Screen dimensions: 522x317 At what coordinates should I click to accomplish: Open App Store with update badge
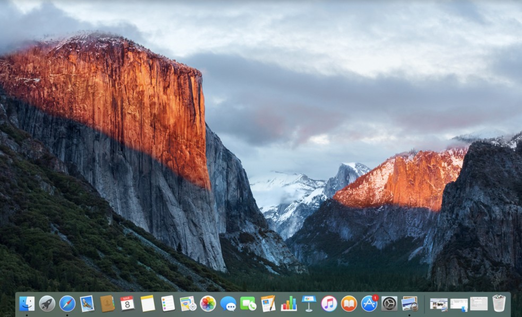coord(369,303)
